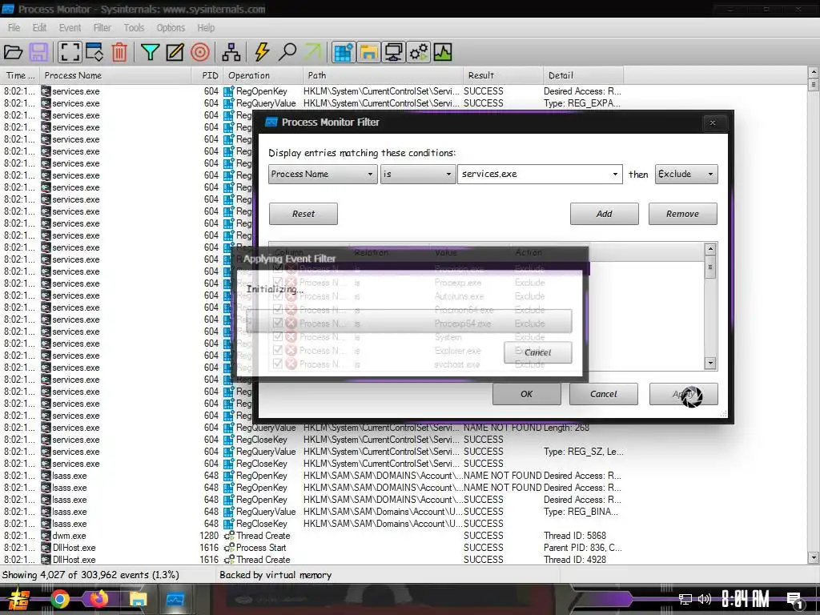Sort by the Process Name column header
The height and width of the screenshot is (615, 820).
click(115, 75)
